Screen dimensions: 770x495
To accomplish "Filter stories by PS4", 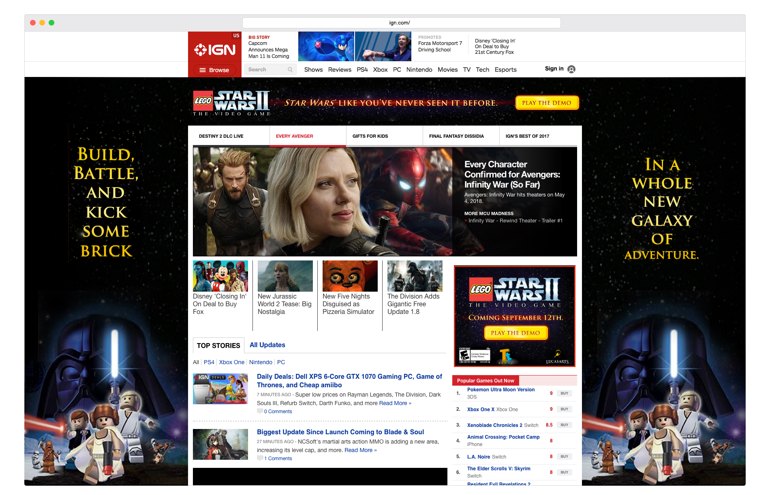I will point(209,362).
